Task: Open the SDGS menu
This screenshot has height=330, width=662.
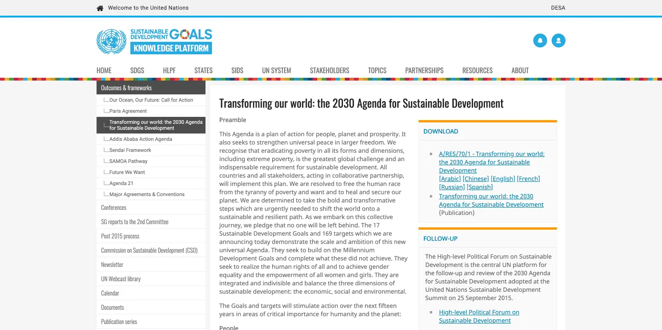Action: coord(137,70)
